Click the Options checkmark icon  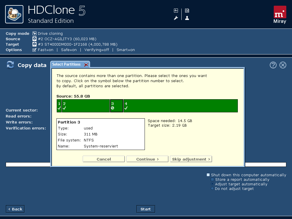click(34, 50)
